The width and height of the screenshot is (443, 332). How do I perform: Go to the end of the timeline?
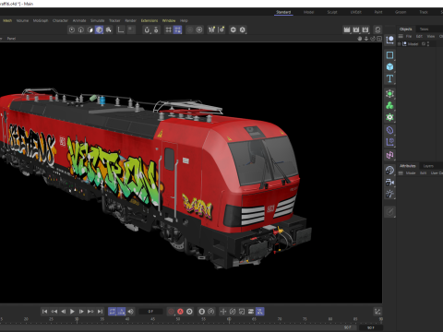point(100,312)
